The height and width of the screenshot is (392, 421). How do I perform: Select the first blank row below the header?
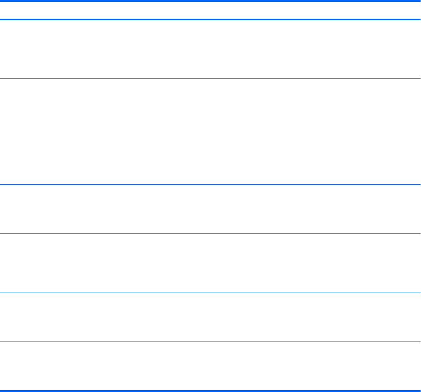pos(210,49)
